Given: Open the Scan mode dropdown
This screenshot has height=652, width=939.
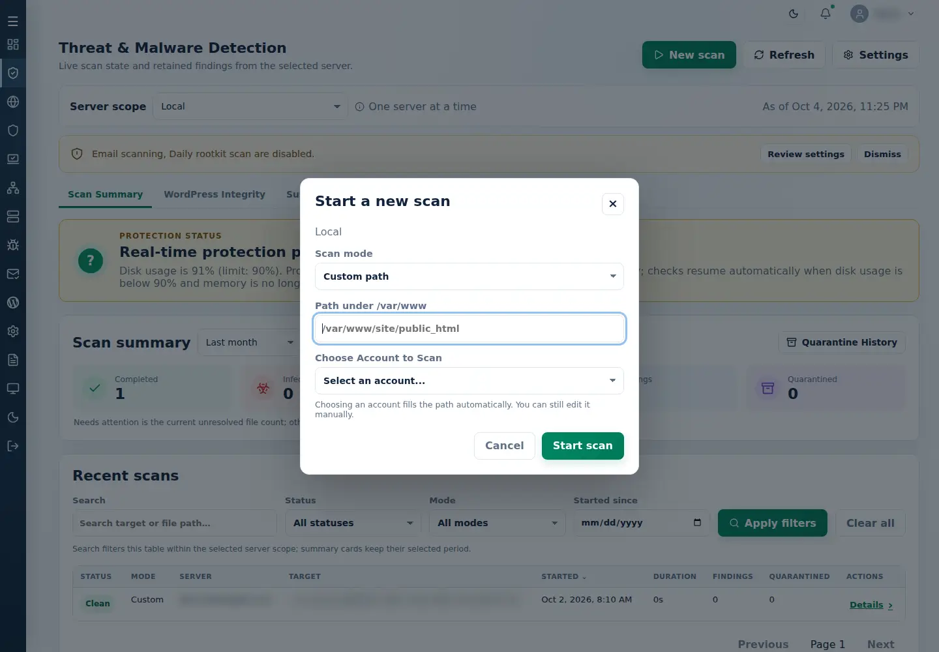Looking at the screenshot, I should [x=469, y=276].
